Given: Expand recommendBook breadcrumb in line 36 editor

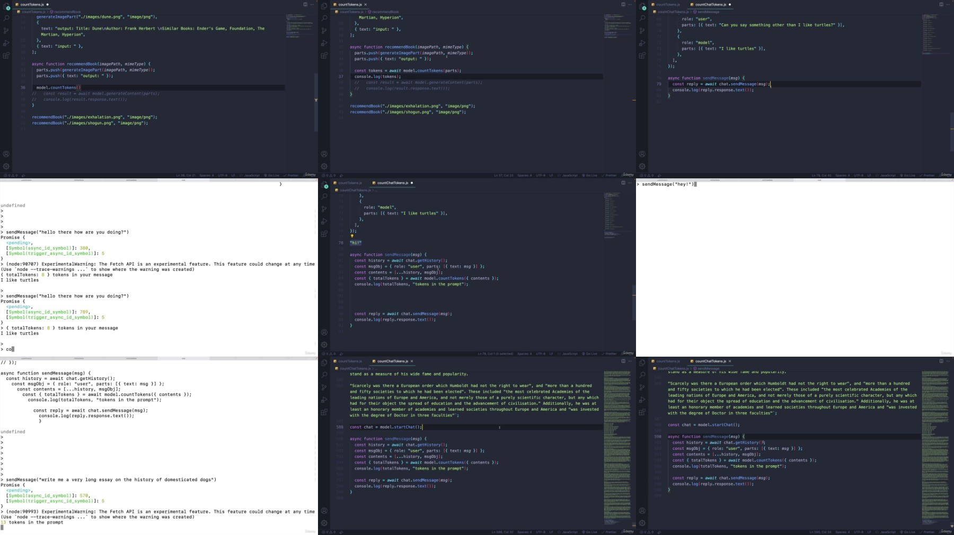Looking at the screenshot, I should pyautogui.click(x=66, y=12).
